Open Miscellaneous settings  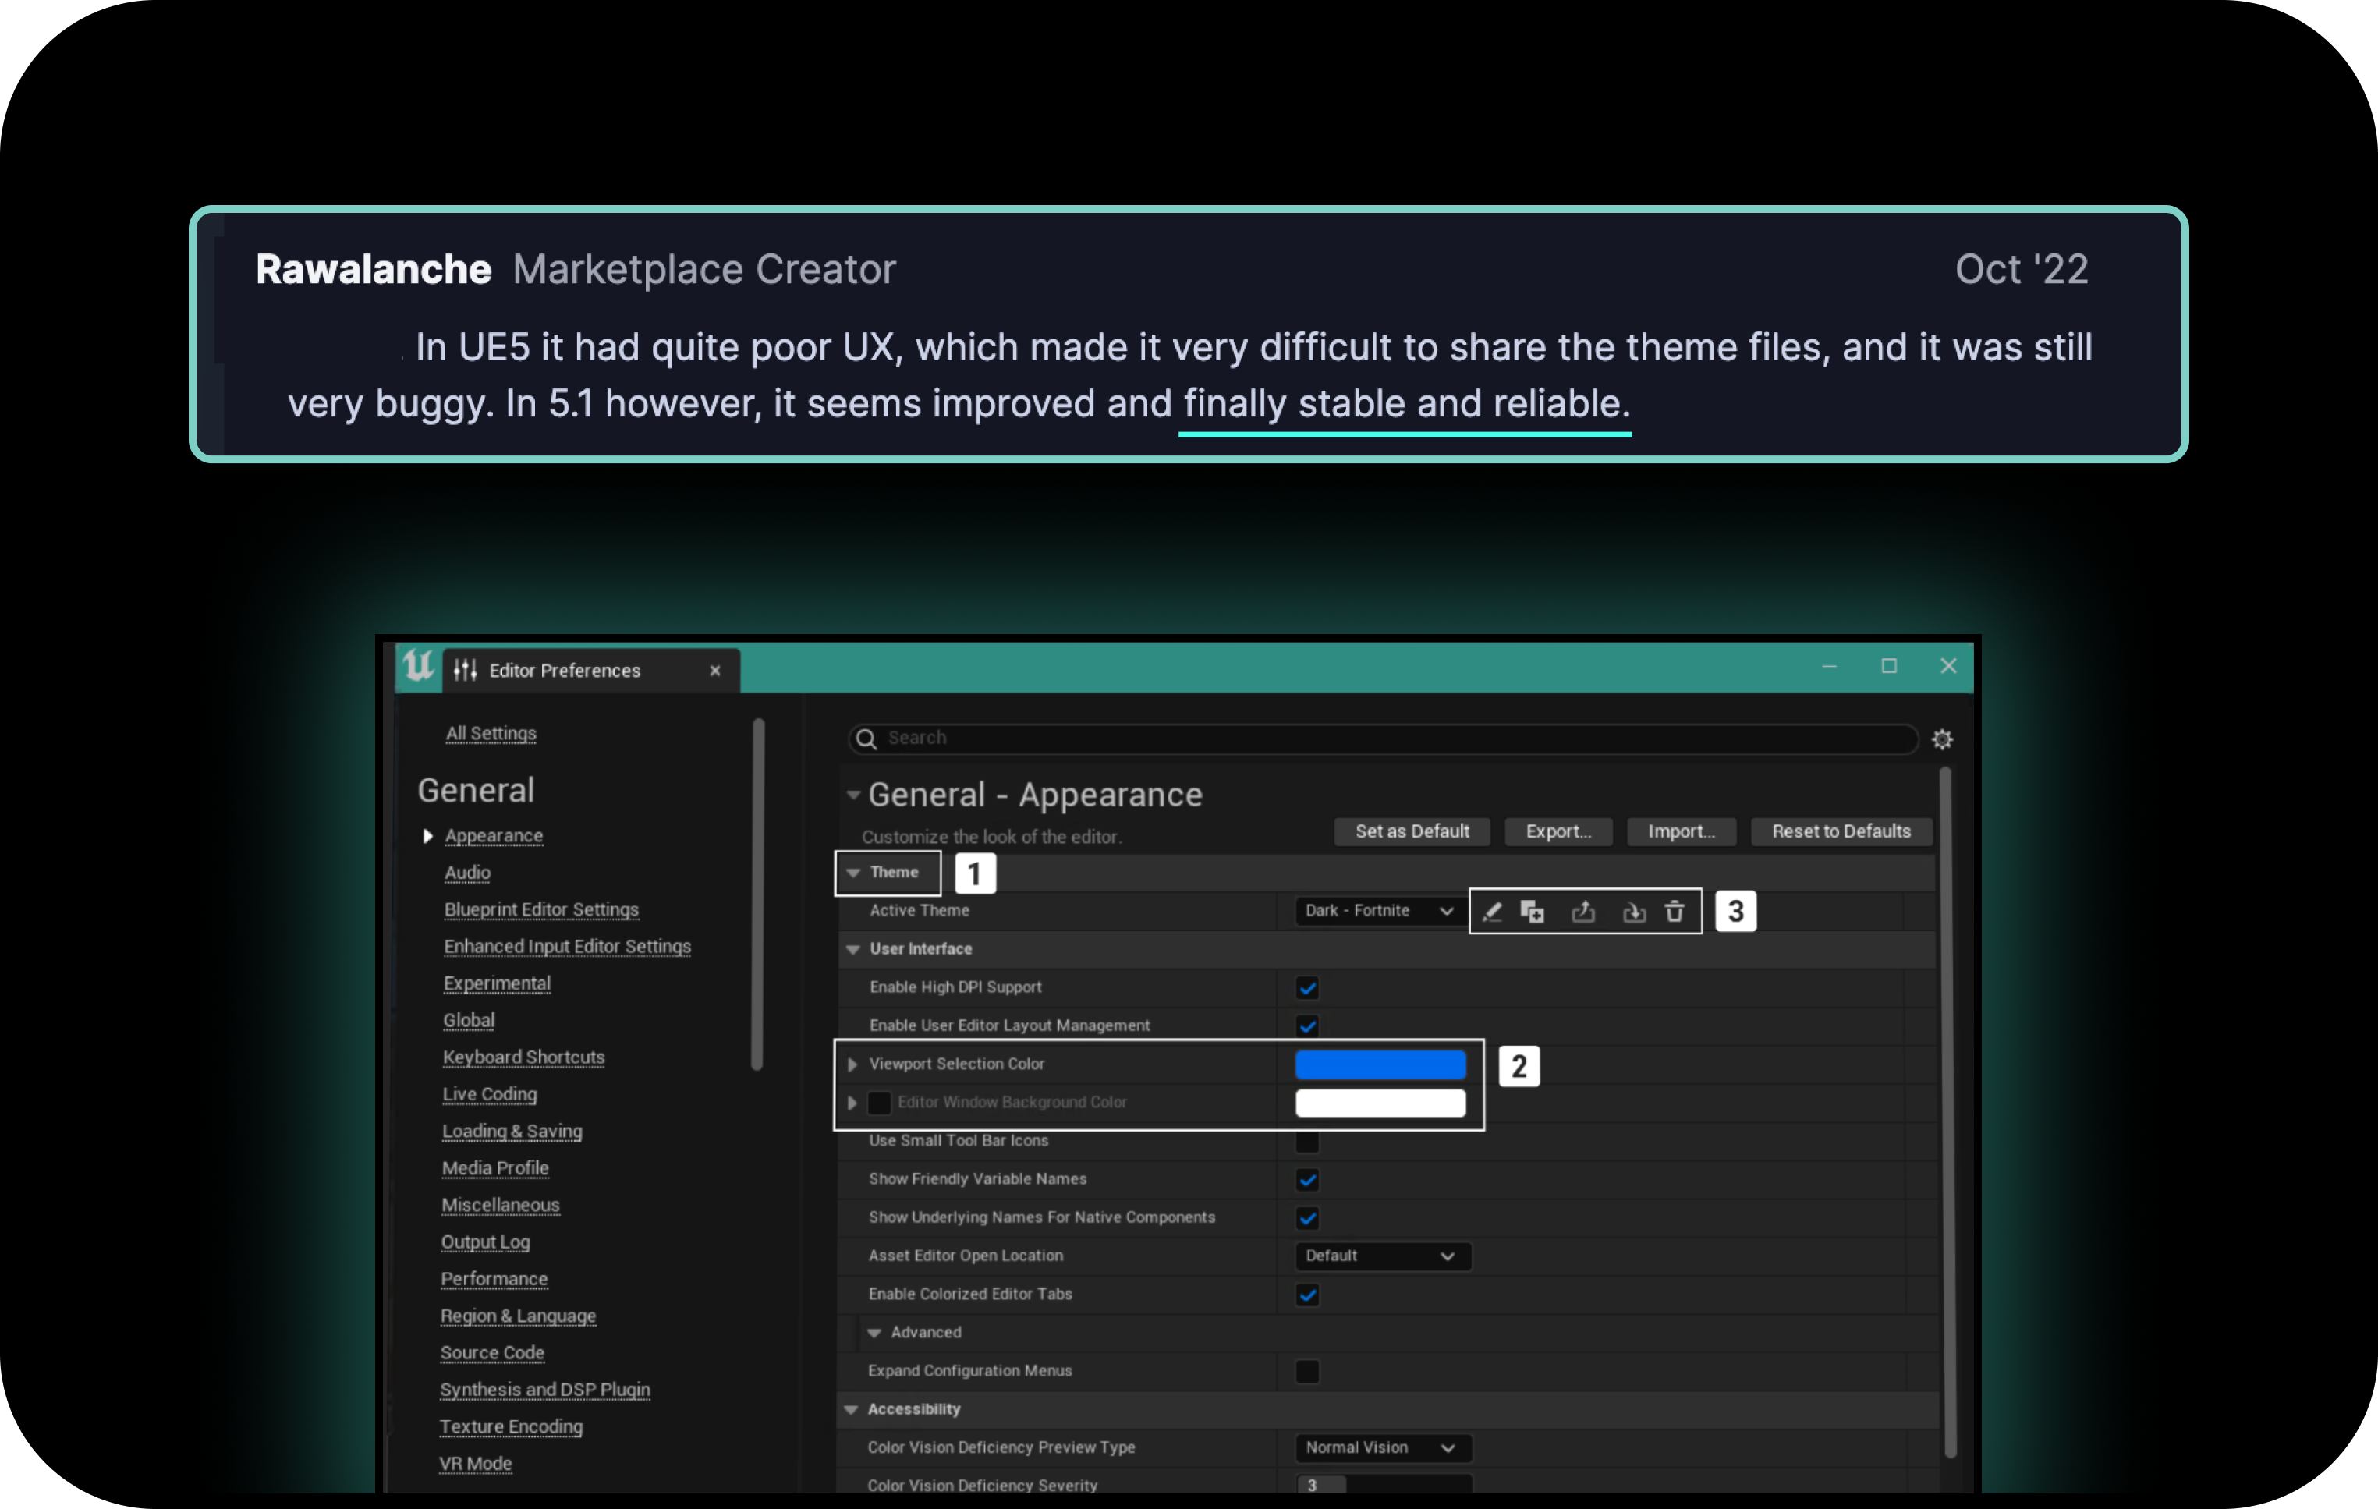(500, 1205)
